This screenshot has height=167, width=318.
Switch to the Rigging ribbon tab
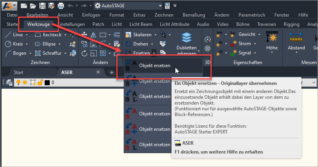pos(291,24)
